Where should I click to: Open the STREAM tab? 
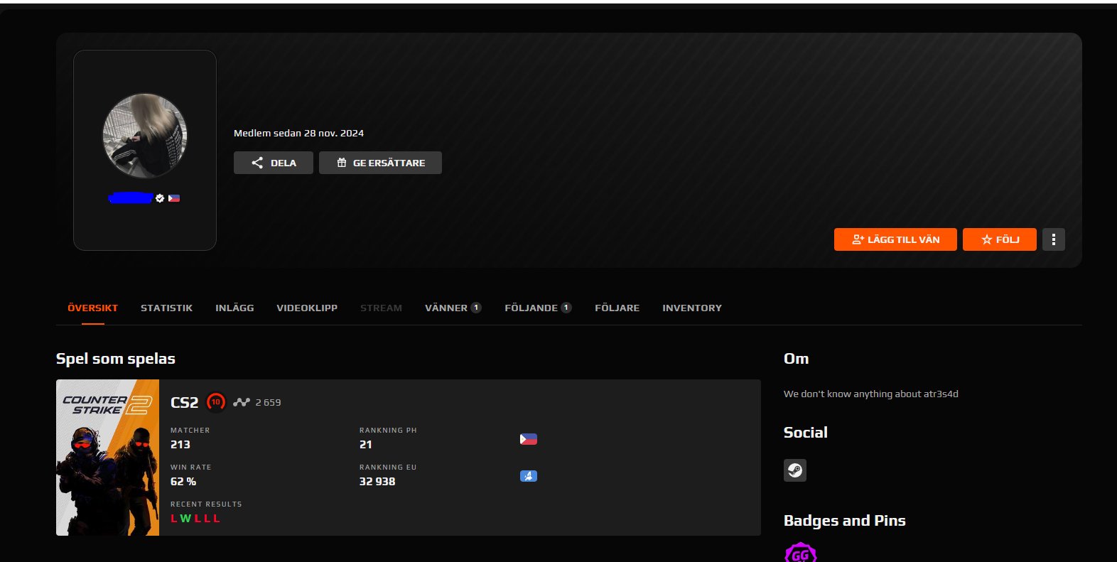coord(381,308)
